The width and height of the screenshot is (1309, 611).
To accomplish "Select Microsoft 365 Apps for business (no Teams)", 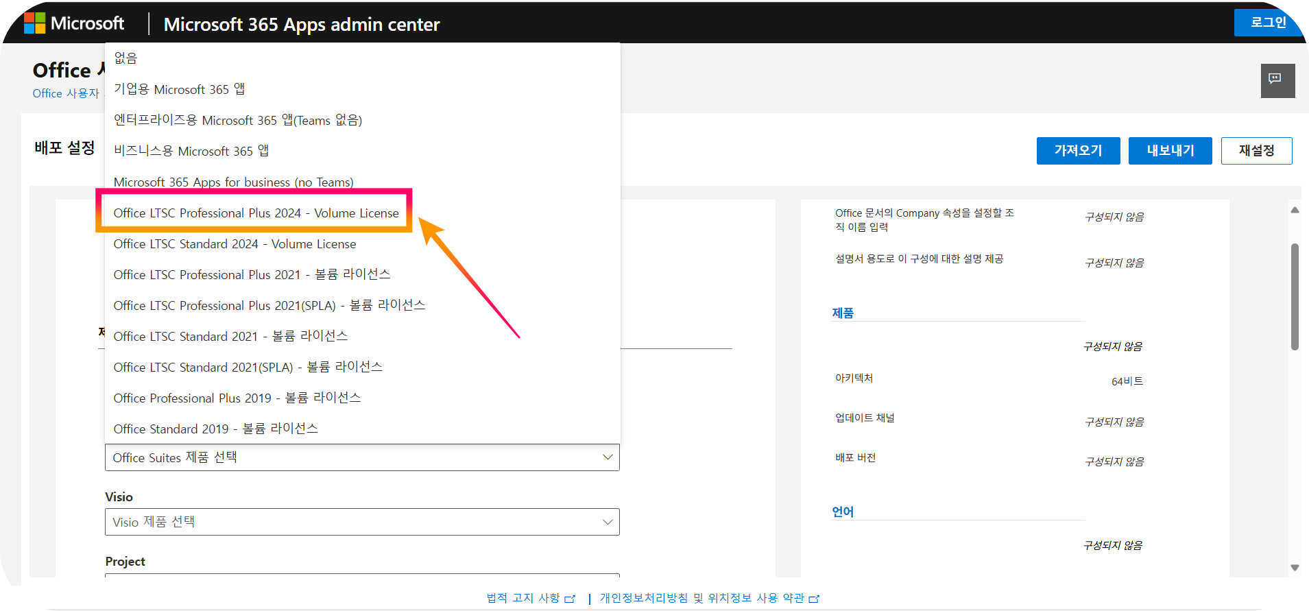I will tap(362, 182).
